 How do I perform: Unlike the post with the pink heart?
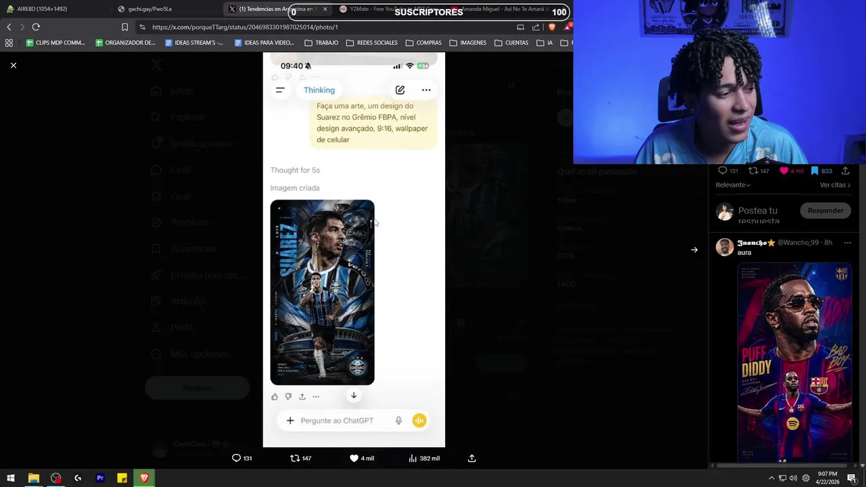[784, 170]
